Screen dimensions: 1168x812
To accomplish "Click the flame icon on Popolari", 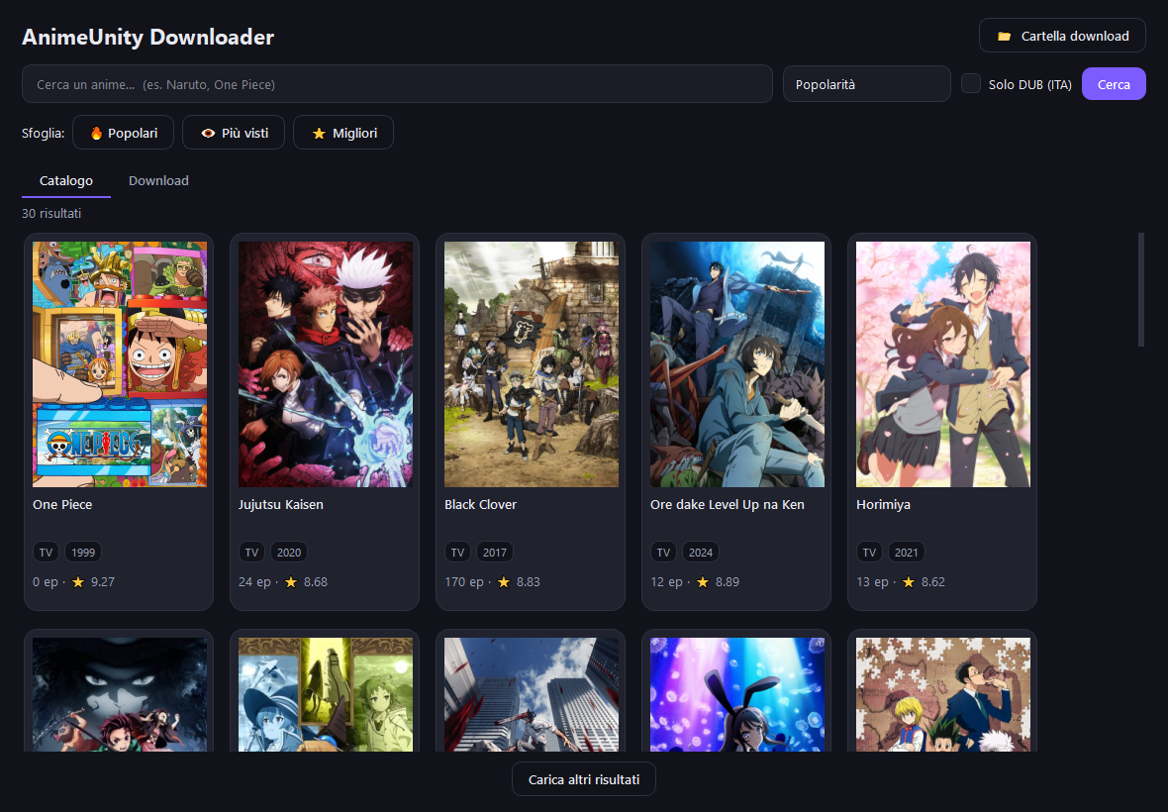I will pos(96,134).
